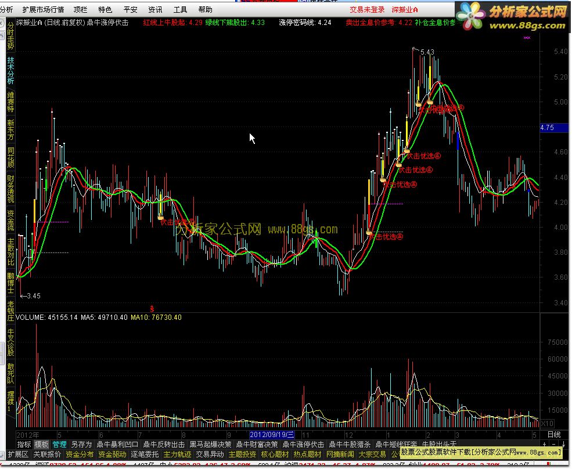572x469 pixels.
Task: Open the 敢死队 sidebar tab
Action: pyautogui.click(x=10, y=373)
